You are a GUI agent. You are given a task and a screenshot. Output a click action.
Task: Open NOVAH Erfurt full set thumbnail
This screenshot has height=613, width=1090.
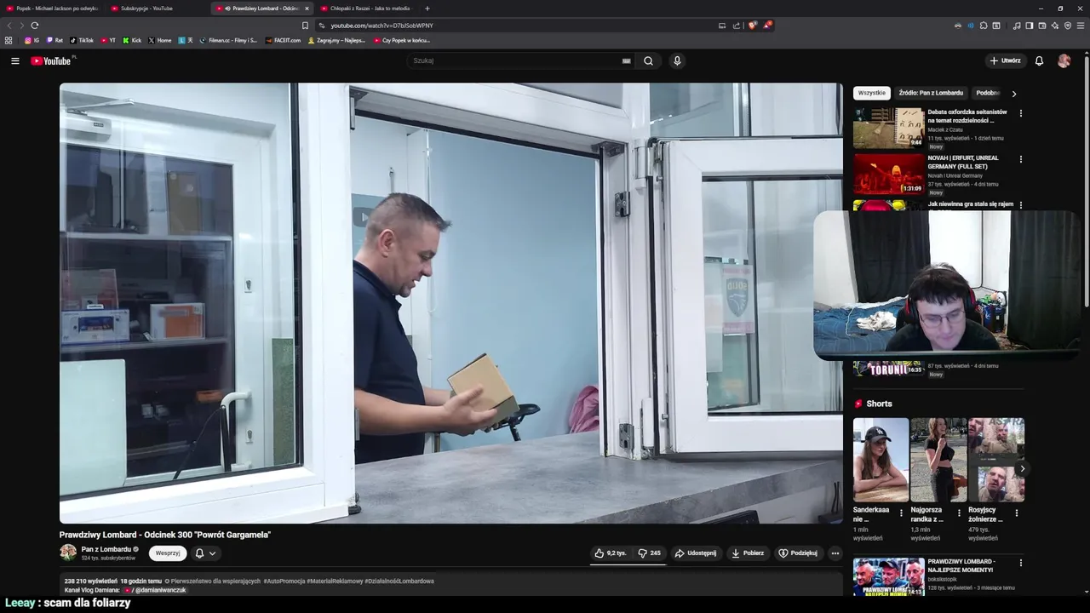tap(888, 174)
